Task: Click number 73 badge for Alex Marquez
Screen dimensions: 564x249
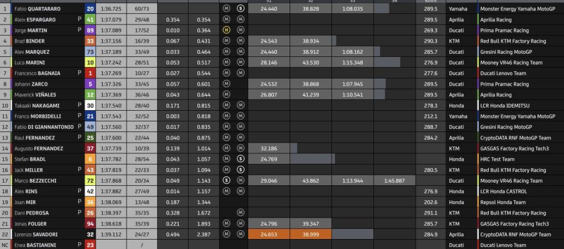Action: coord(90,52)
